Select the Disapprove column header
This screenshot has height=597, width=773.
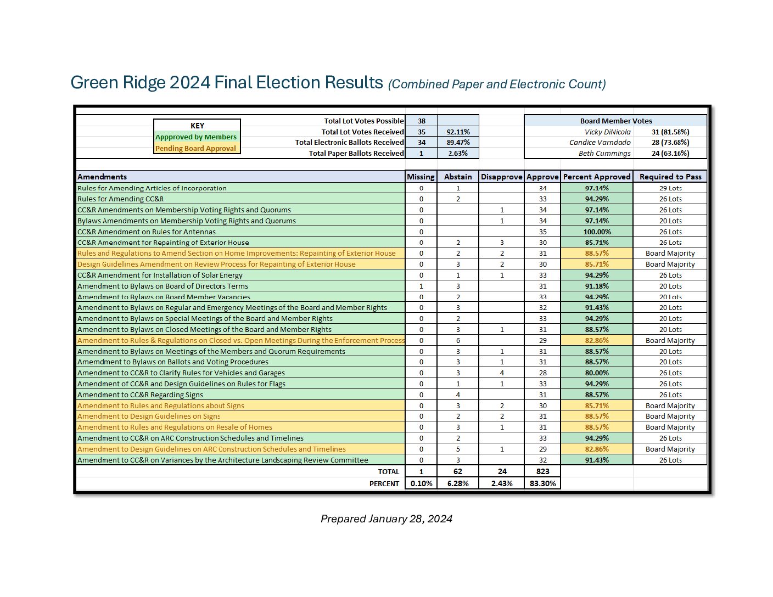[501, 177]
